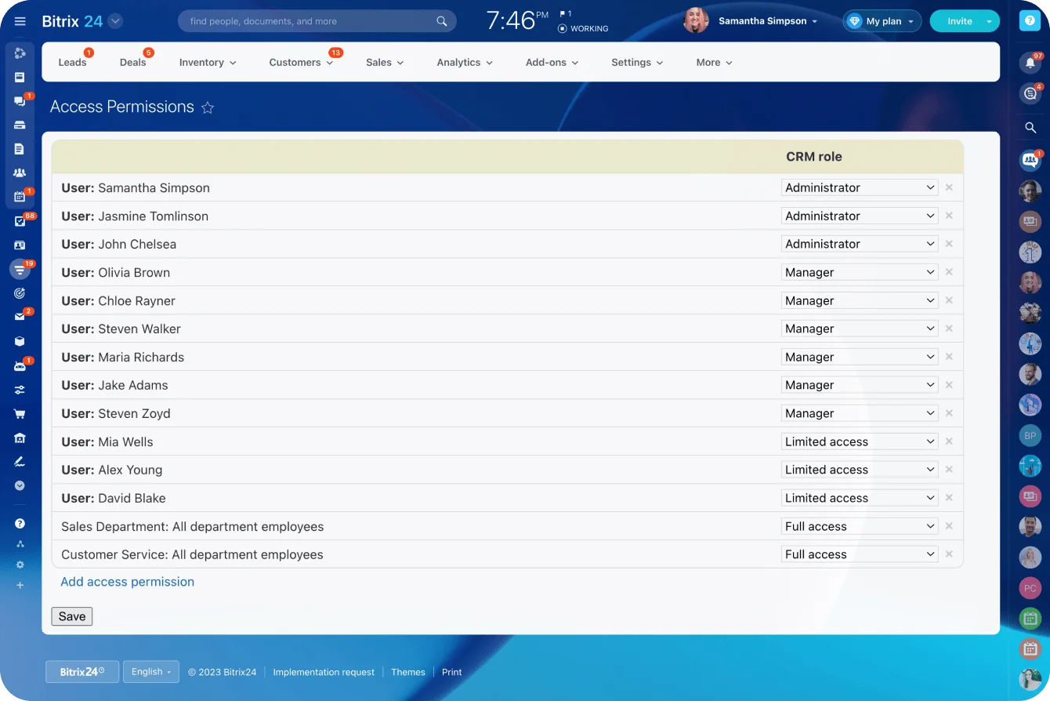The width and height of the screenshot is (1050, 701).
Task: Open the Mail icon with 2 notifications
Action: [x=20, y=316]
